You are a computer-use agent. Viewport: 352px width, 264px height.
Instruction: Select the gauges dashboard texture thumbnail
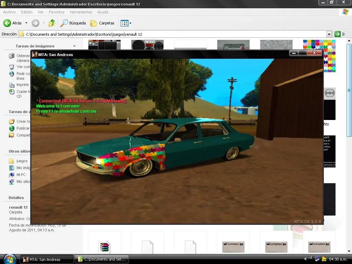(x=147, y=45)
